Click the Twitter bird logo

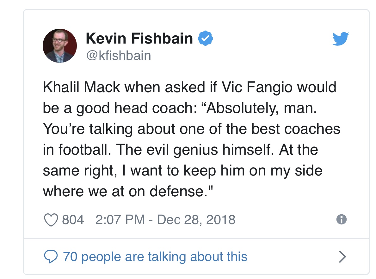(x=341, y=39)
